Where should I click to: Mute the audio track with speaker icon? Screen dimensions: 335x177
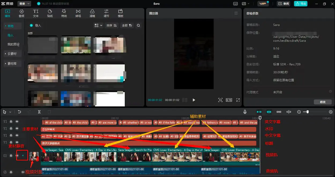click(23, 172)
